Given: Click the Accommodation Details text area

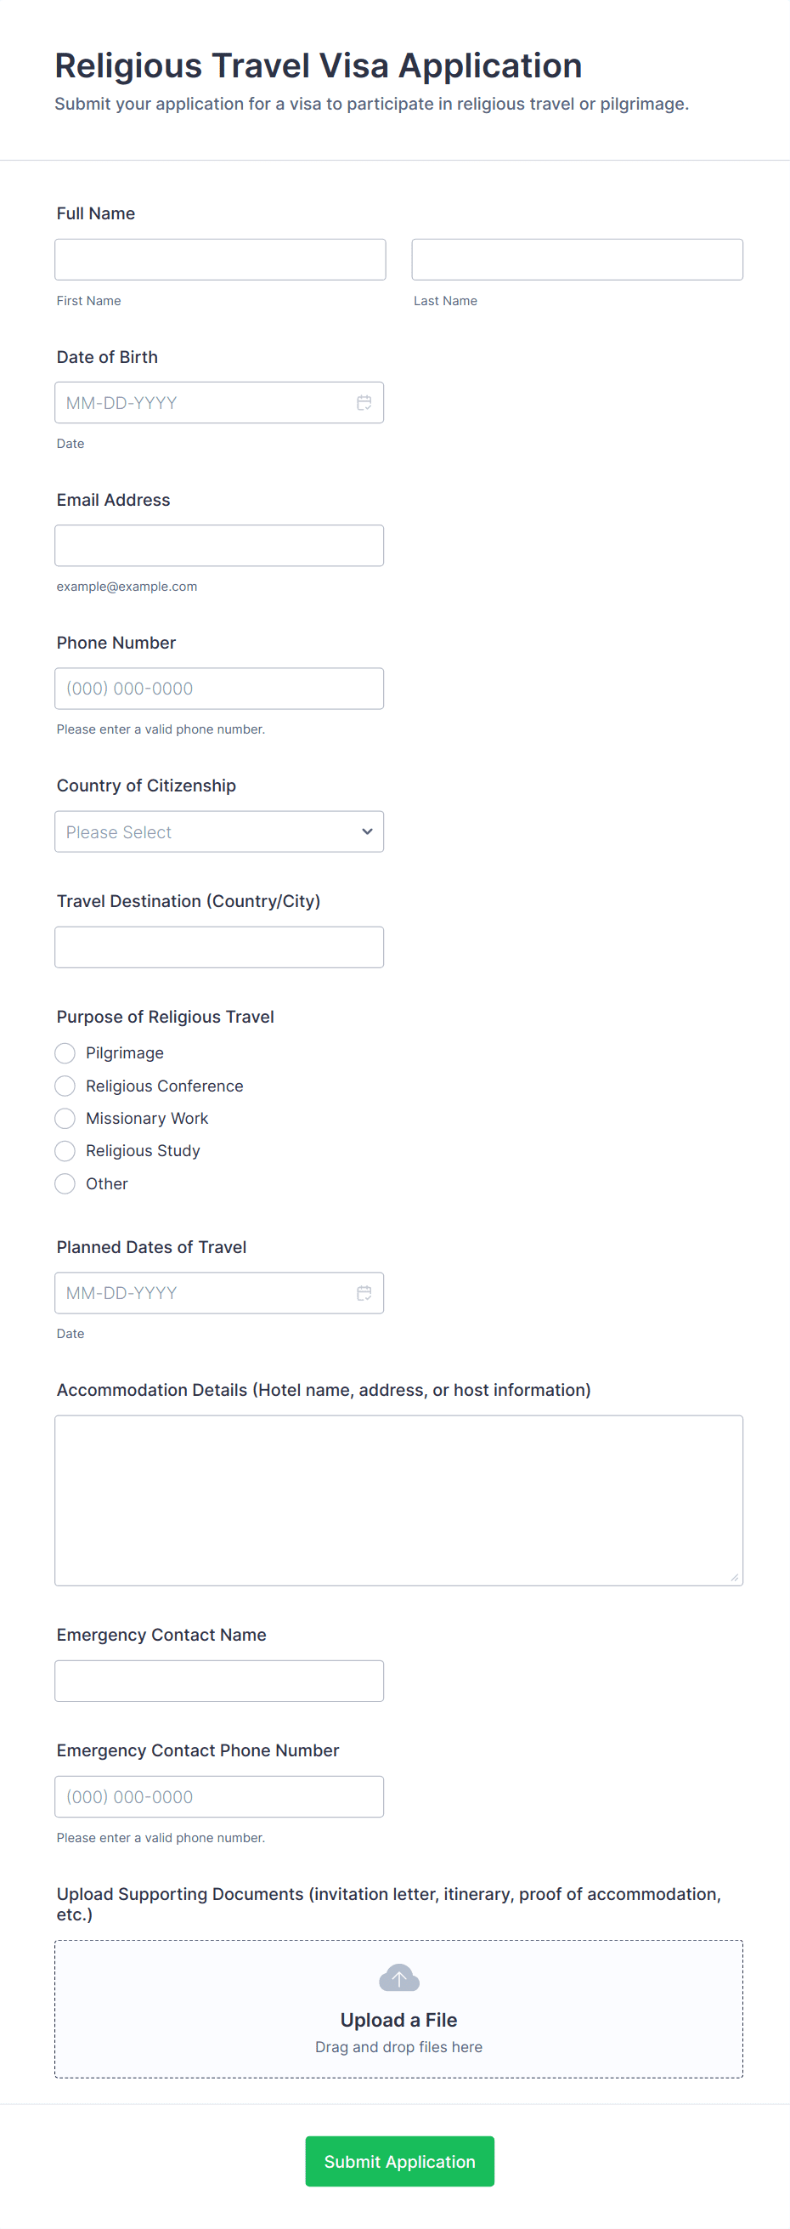Looking at the screenshot, I should pyautogui.click(x=398, y=1500).
